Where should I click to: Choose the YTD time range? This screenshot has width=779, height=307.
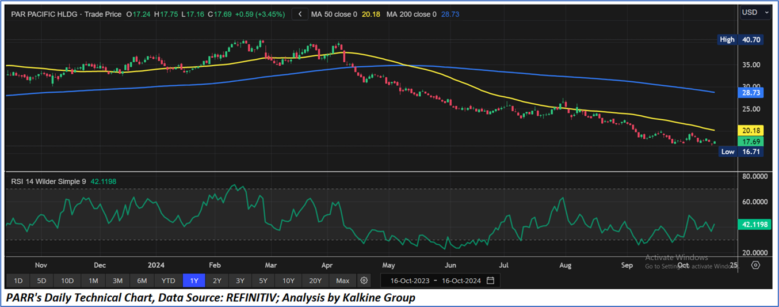tap(168, 281)
